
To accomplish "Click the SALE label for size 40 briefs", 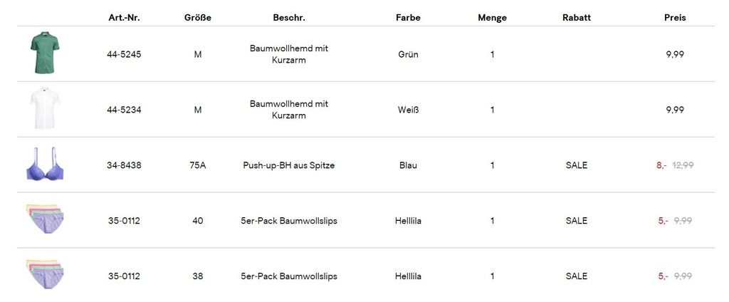I will 576,221.
